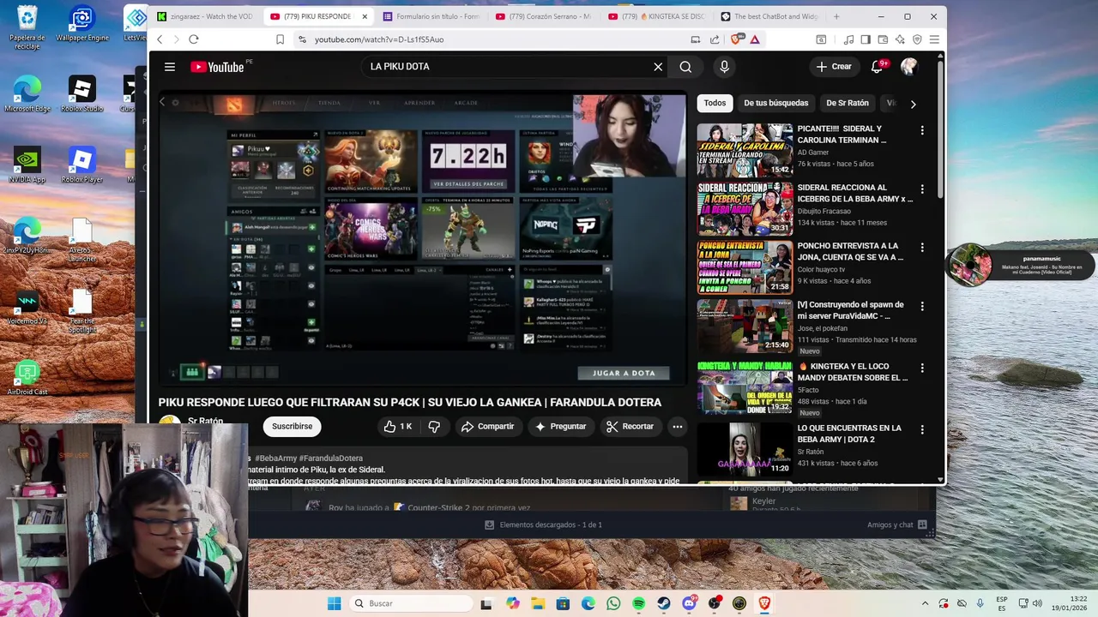Viewport: 1098px width, 617px height.
Task: Go to the YouTube home logo
Action: pos(217,67)
